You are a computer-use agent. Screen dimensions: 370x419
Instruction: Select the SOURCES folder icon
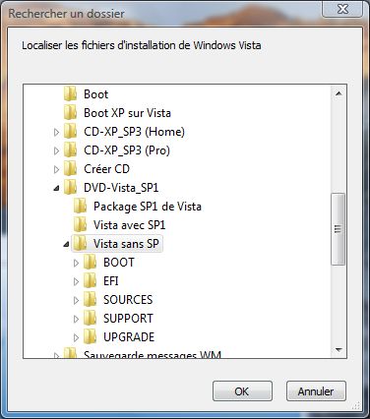coord(90,299)
